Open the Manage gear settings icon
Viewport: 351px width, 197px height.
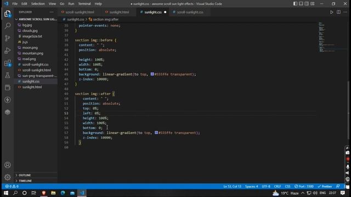(x=8, y=177)
